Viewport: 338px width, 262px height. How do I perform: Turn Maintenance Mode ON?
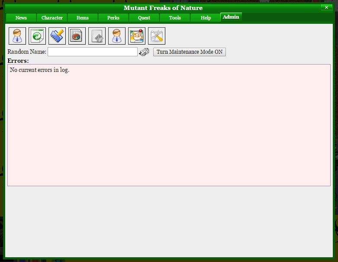(190, 52)
